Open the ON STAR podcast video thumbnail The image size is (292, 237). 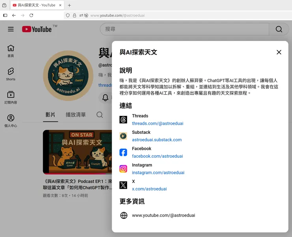pyautogui.click(x=77, y=152)
